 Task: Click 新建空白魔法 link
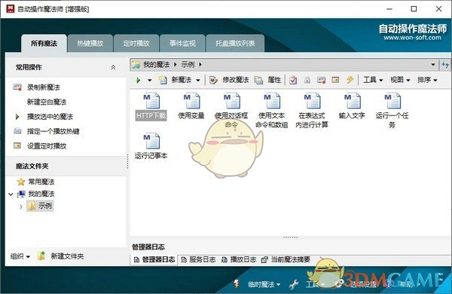(x=47, y=102)
